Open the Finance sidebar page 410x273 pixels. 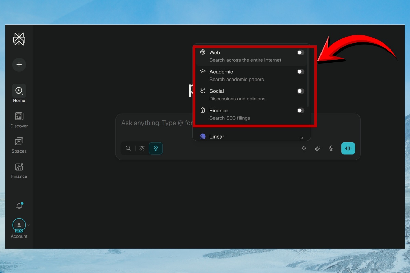pyautogui.click(x=19, y=170)
